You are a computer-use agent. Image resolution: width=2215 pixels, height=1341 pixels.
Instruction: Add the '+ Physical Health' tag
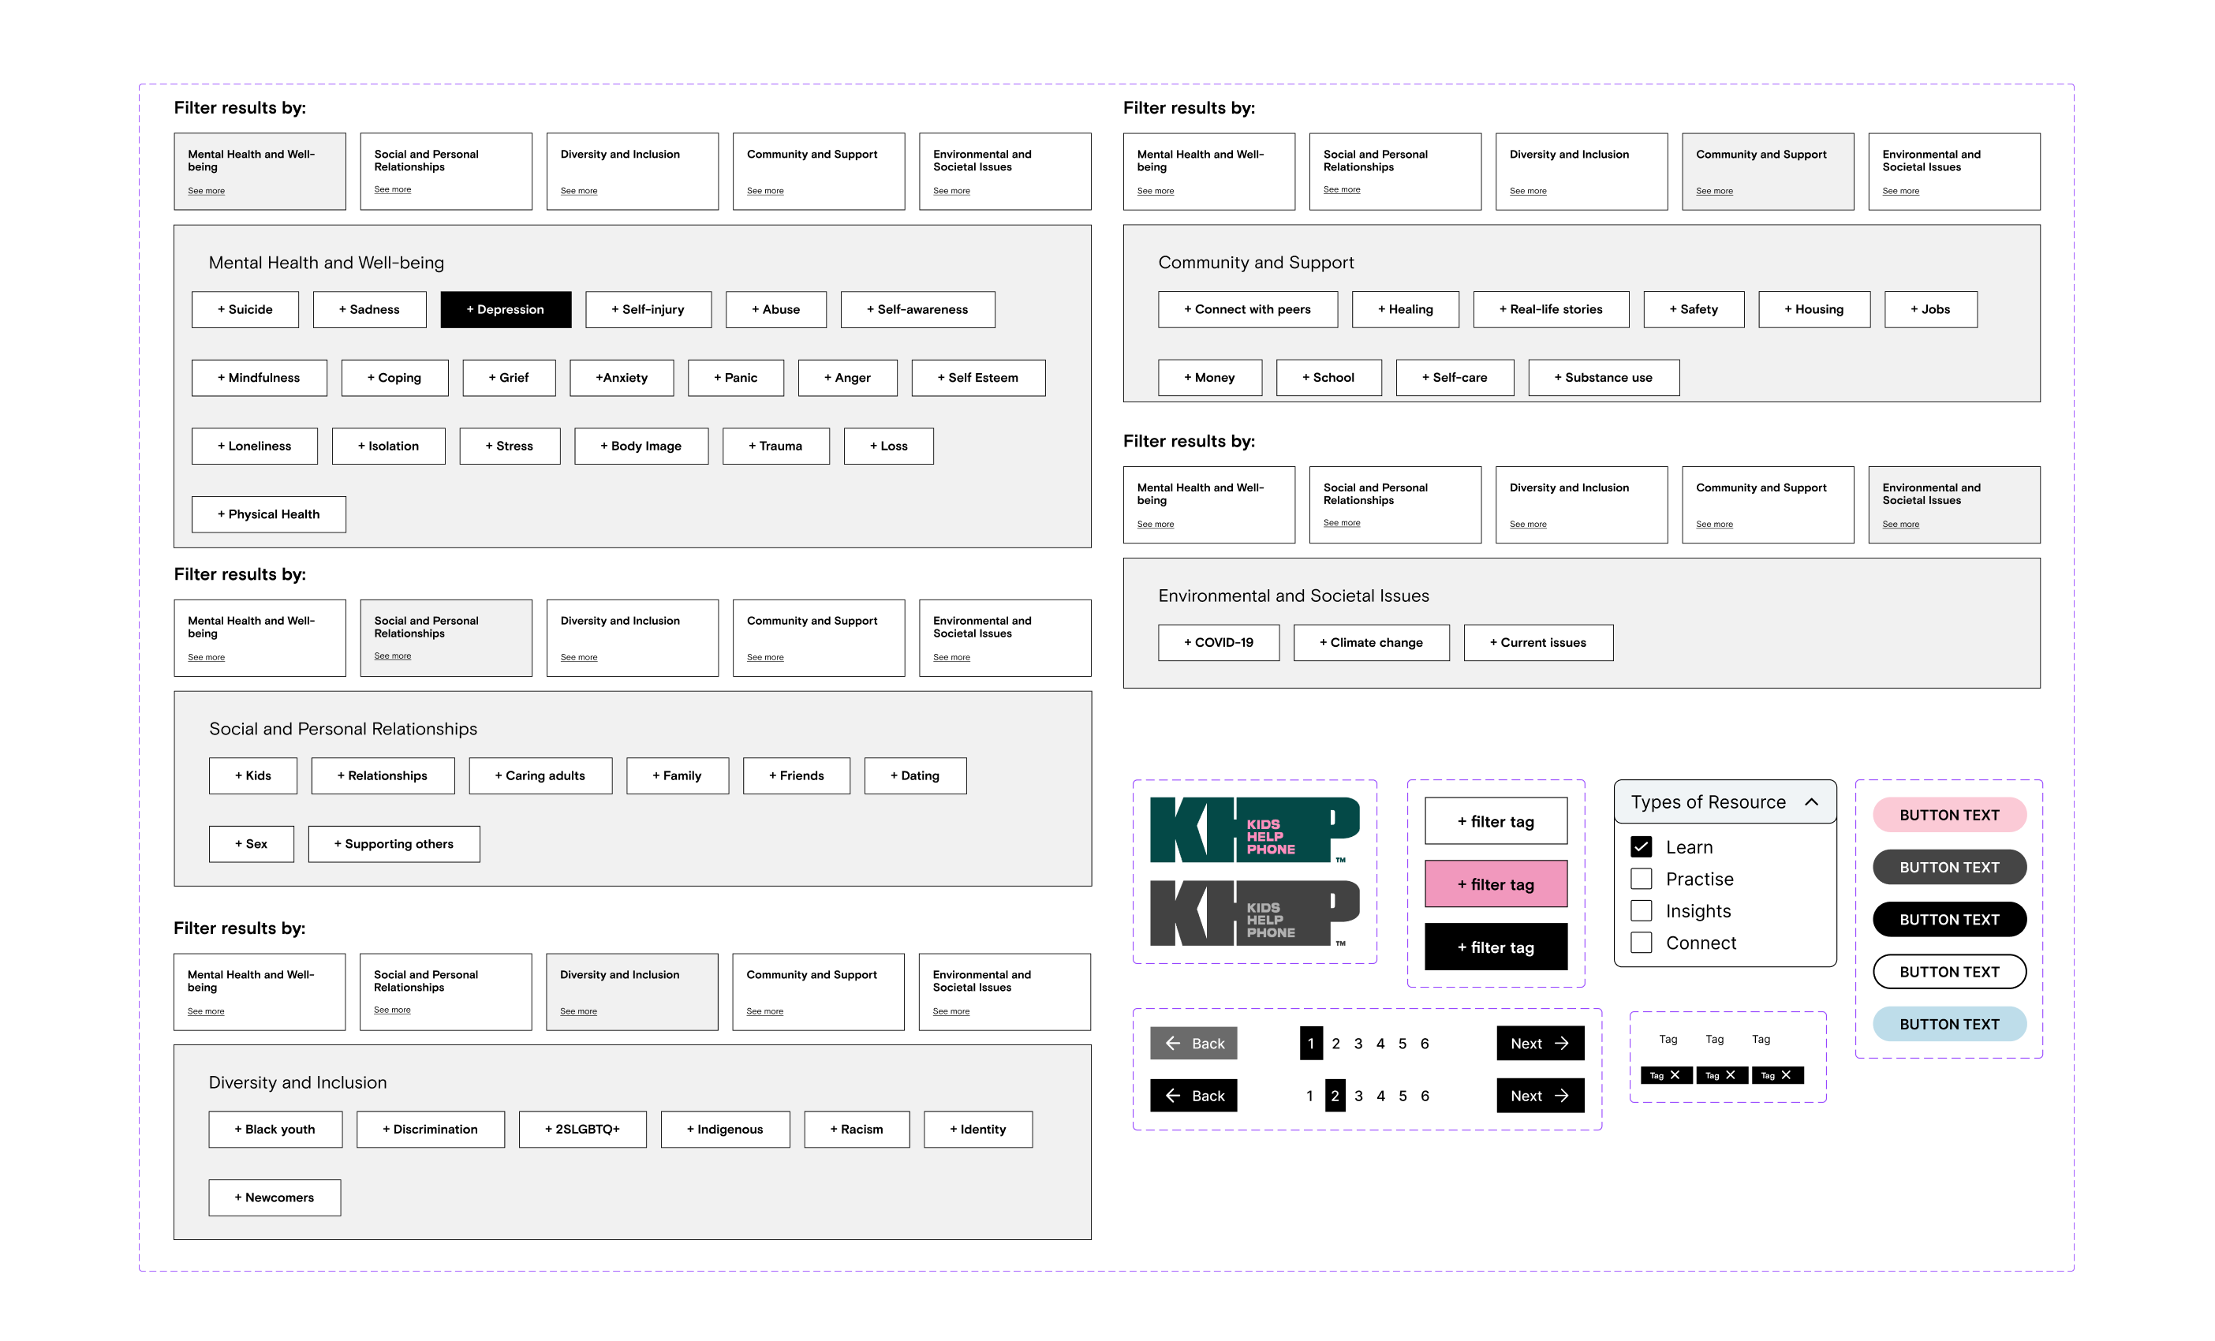(269, 514)
